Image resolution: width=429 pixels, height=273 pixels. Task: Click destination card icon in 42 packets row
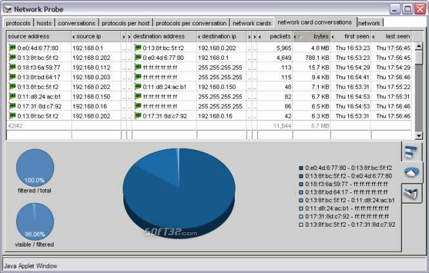click(137, 116)
